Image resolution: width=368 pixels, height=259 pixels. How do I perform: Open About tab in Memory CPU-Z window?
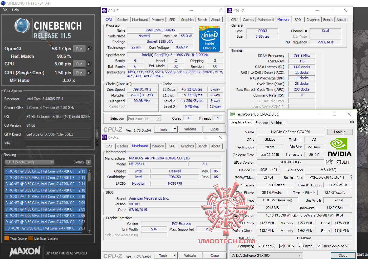(341, 19)
